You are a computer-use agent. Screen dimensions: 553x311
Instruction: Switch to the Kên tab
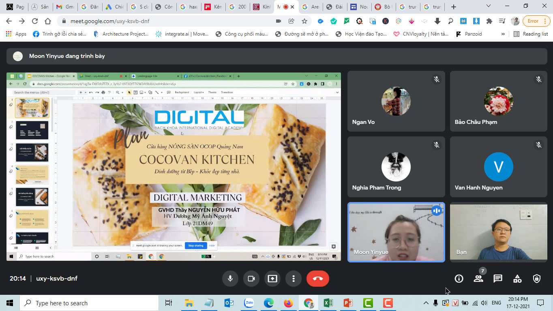tap(212, 7)
